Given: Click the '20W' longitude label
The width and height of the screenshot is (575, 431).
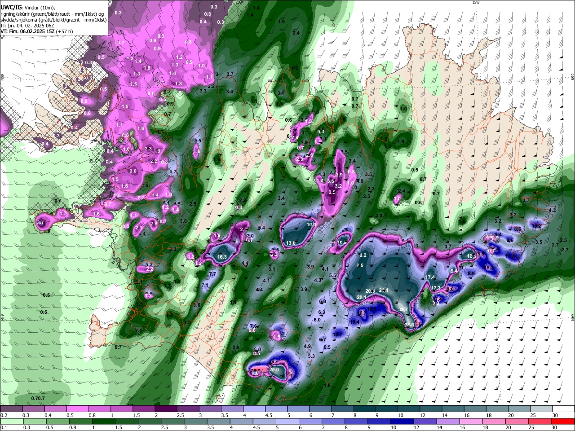Looking at the screenshot, I should tap(239, 2).
